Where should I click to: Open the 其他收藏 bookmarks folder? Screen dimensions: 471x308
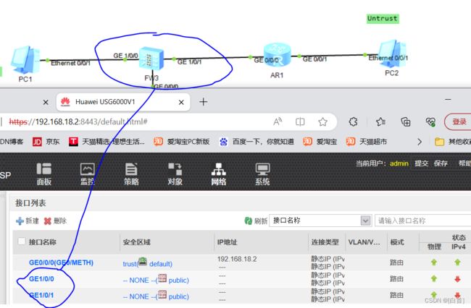[453, 142]
